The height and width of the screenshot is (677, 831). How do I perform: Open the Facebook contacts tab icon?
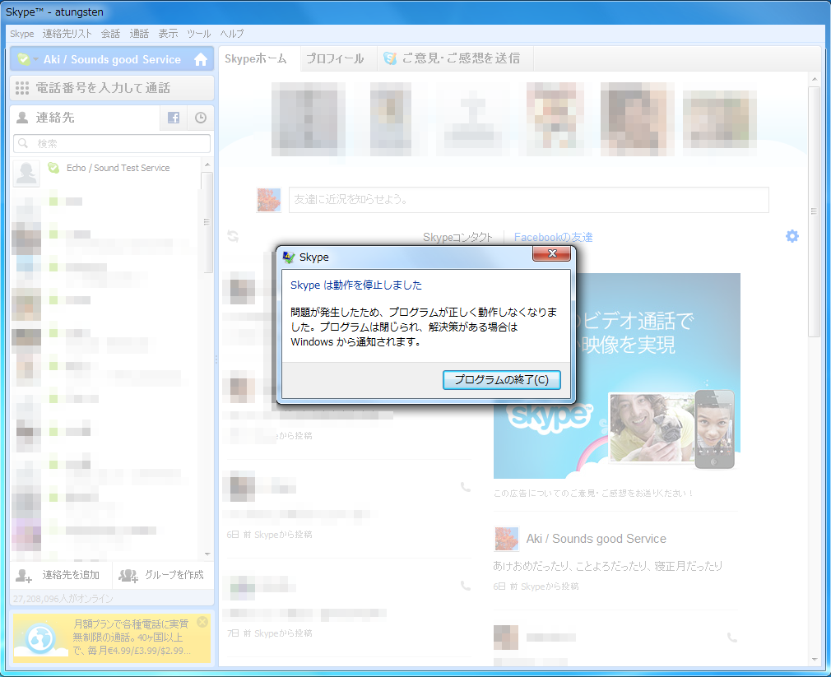tap(174, 118)
